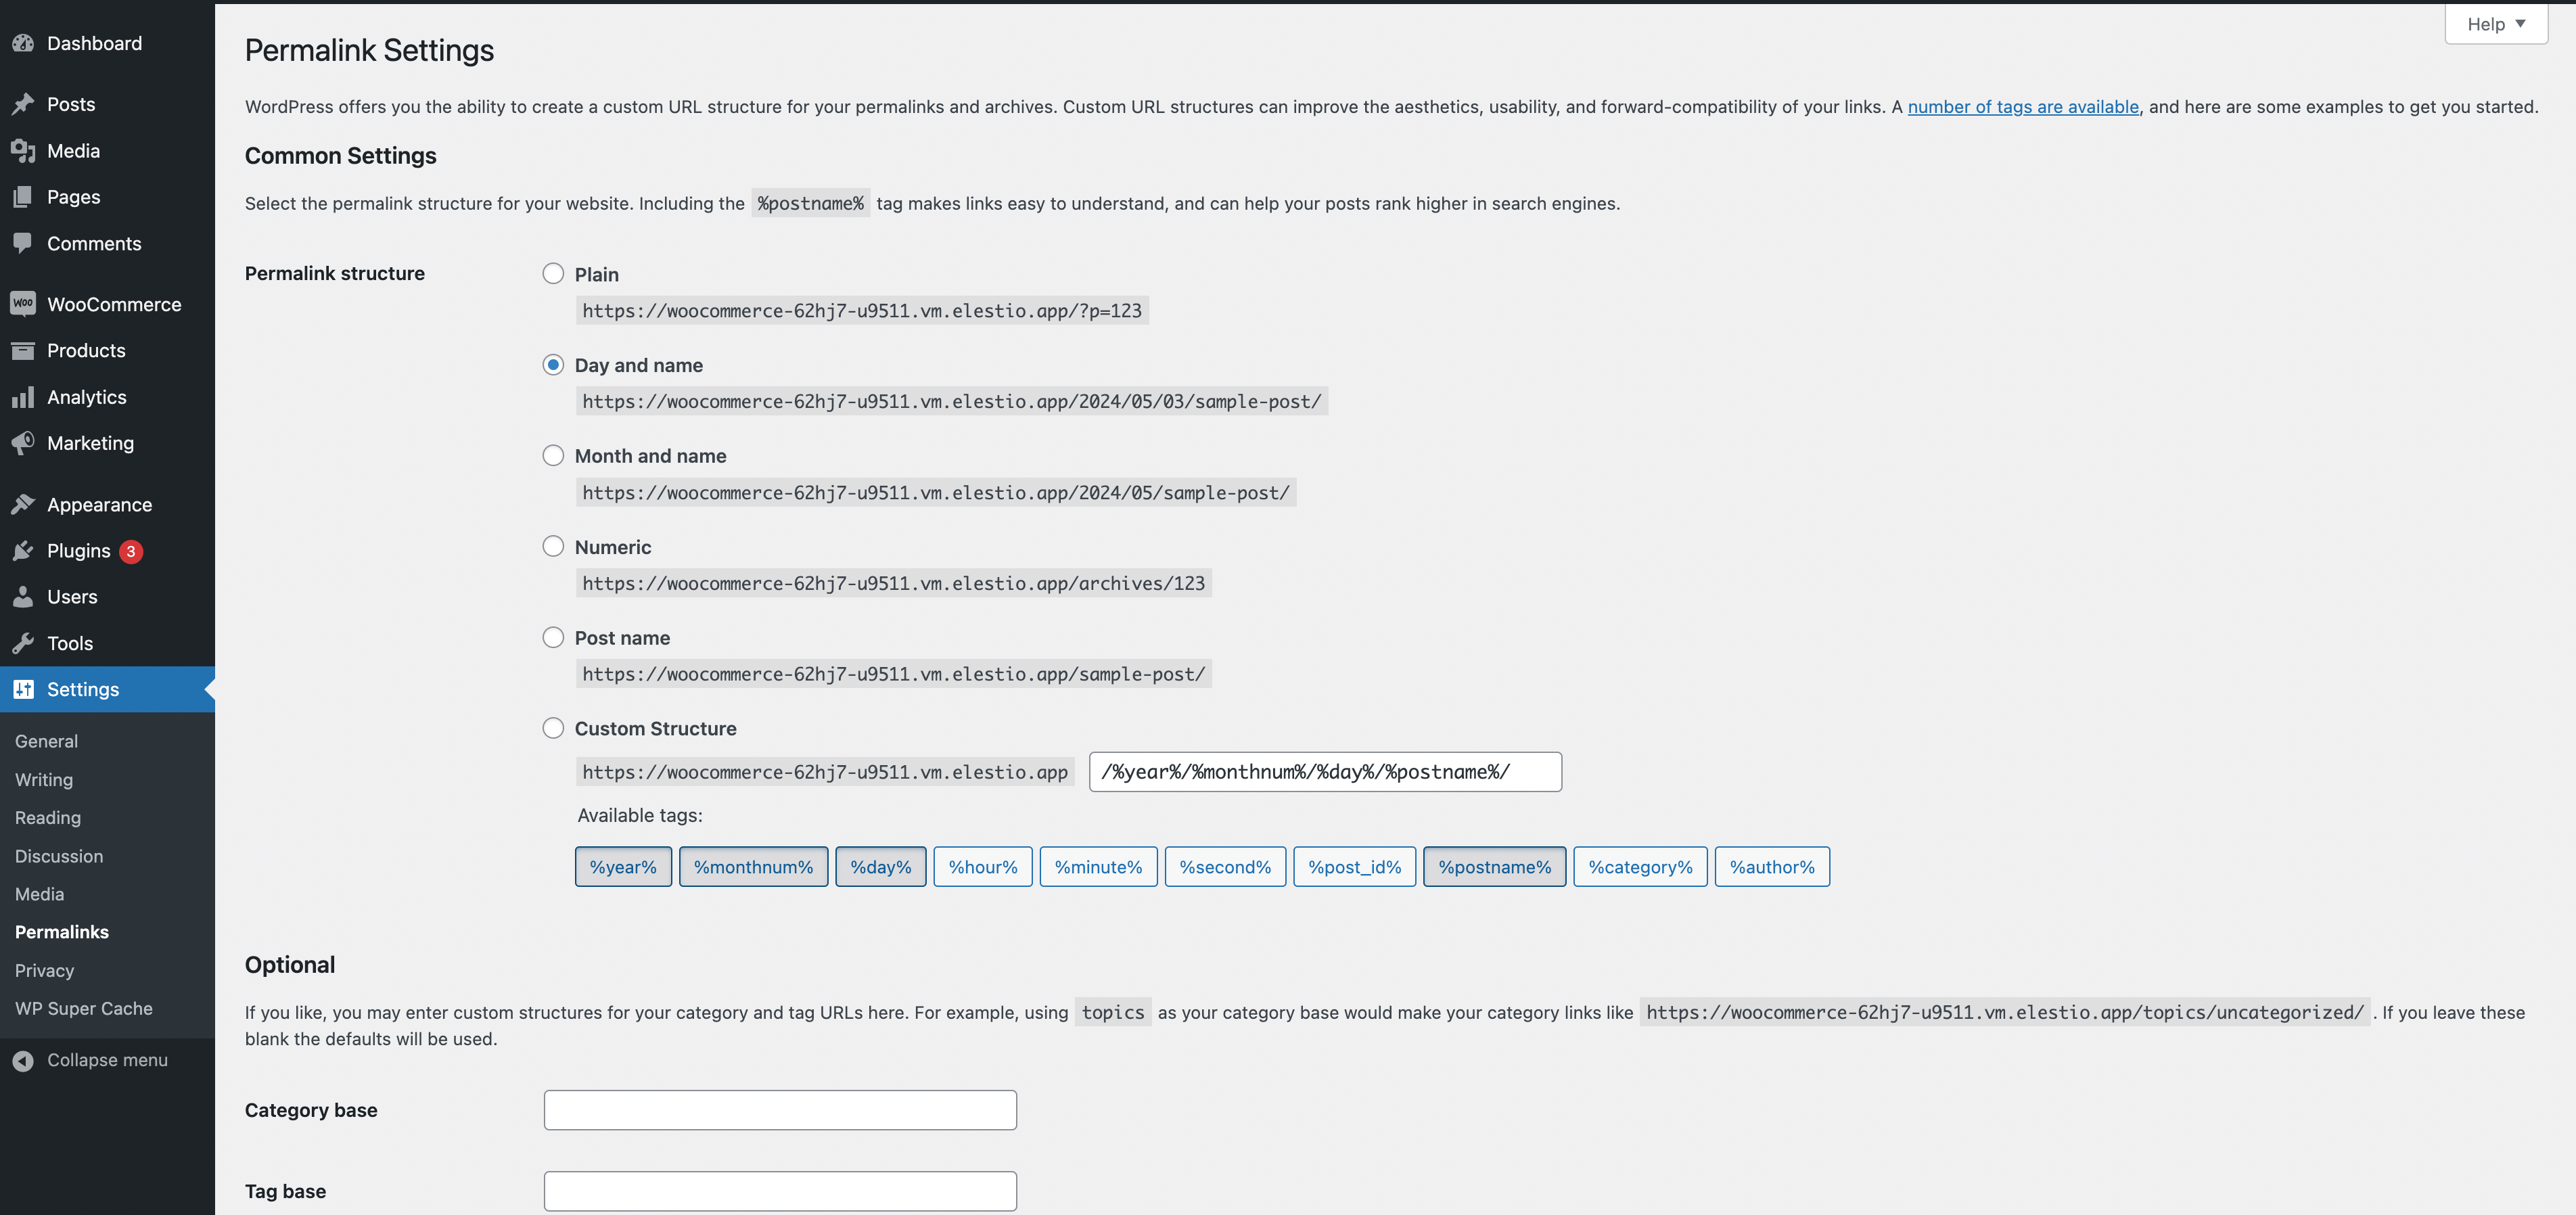This screenshot has width=2576, height=1215.
Task: Click the Plugins plug icon
Action: 23,551
